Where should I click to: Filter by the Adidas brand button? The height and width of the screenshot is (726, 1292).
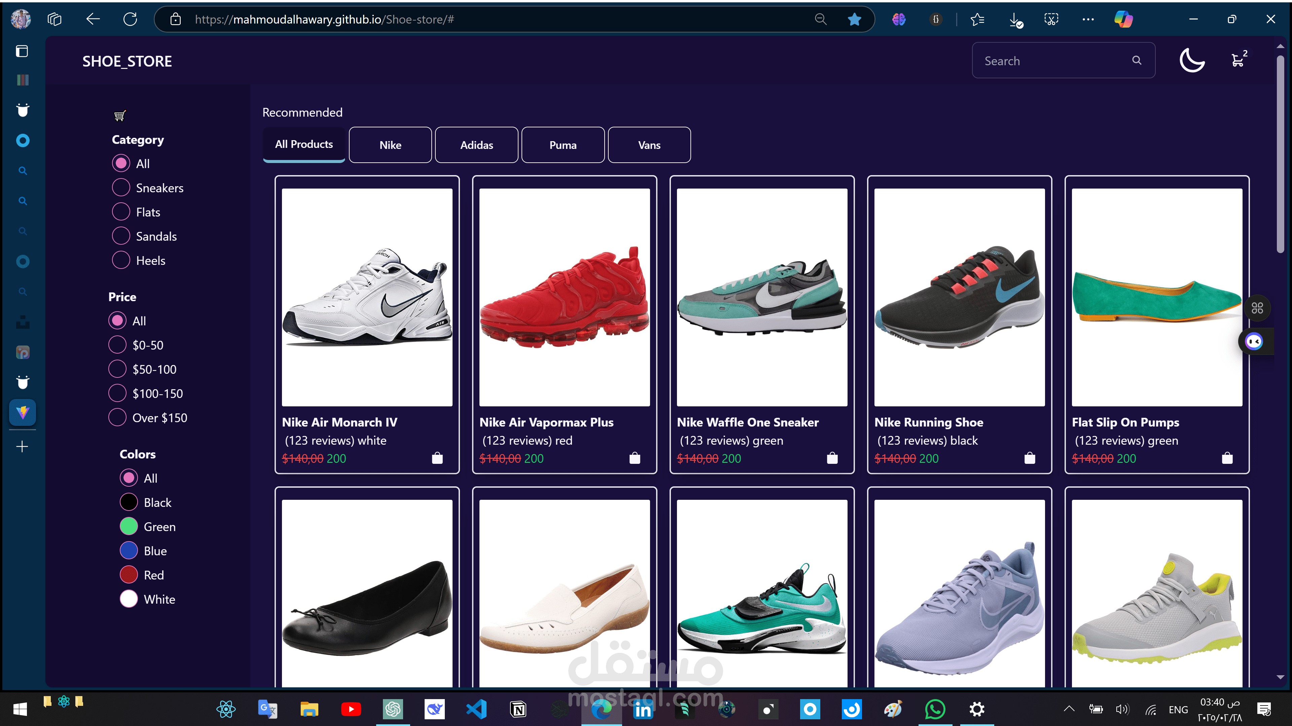tap(476, 145)
